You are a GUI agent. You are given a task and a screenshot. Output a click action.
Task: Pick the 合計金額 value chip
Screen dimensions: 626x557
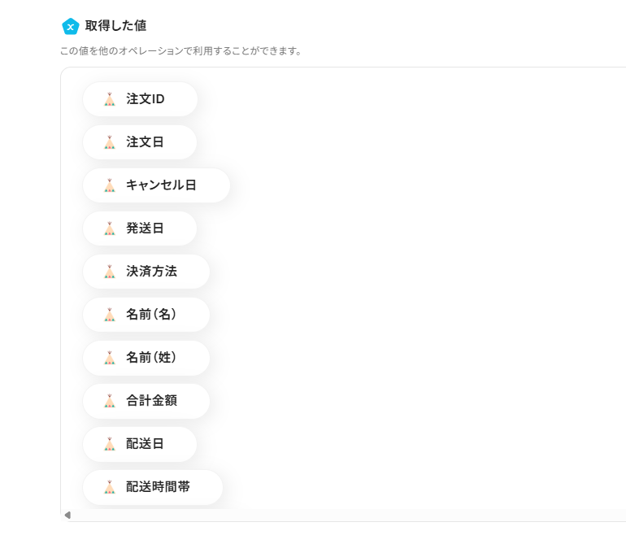coord(146,401)
